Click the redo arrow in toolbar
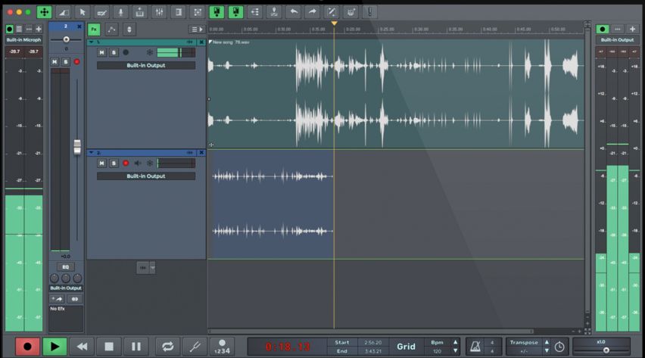Screen dimensions: 645x358 tap(312, 12)
